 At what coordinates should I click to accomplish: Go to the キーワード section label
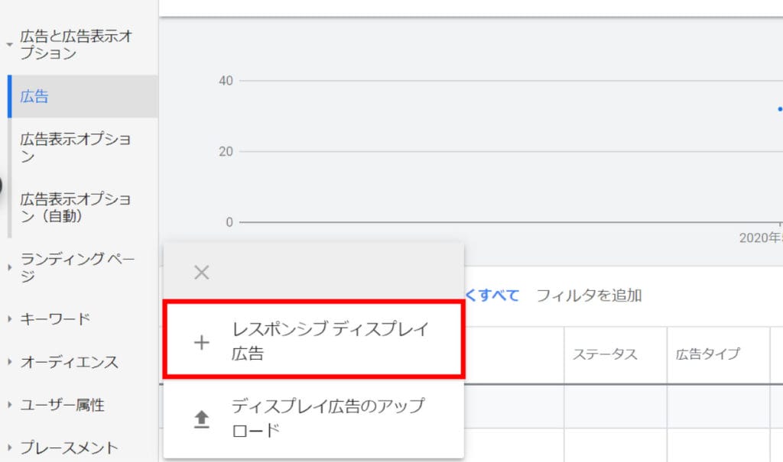(x=55, y=319)
